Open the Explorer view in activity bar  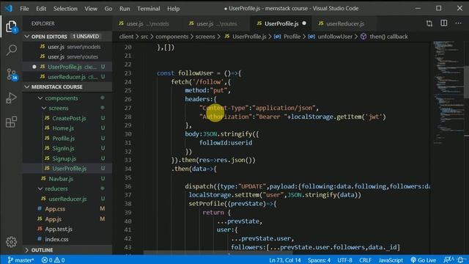tap(11, 26)
